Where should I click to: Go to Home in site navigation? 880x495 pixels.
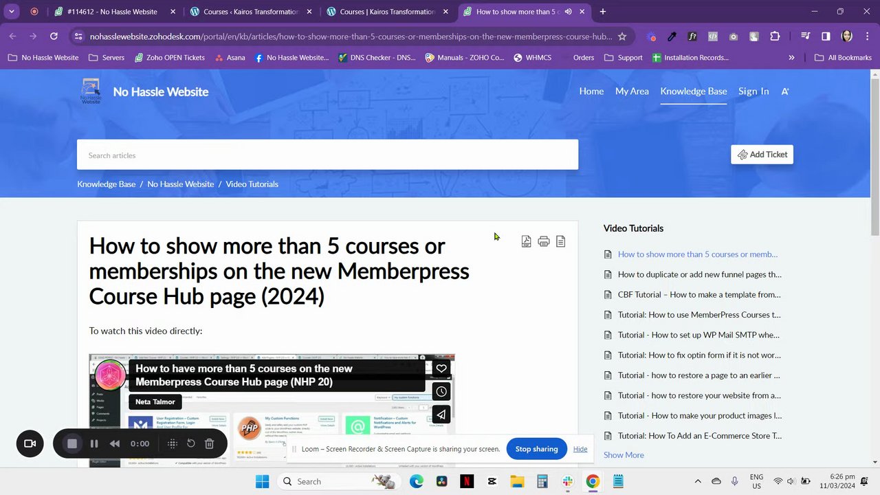(591, 91)
